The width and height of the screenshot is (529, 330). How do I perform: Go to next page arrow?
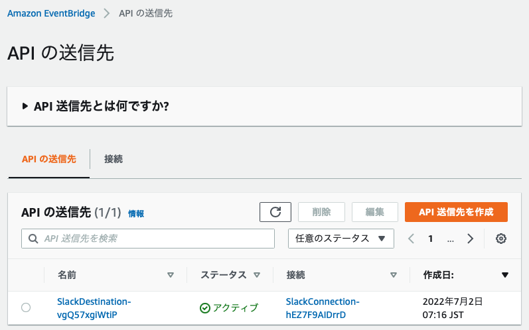click(471, 239)
